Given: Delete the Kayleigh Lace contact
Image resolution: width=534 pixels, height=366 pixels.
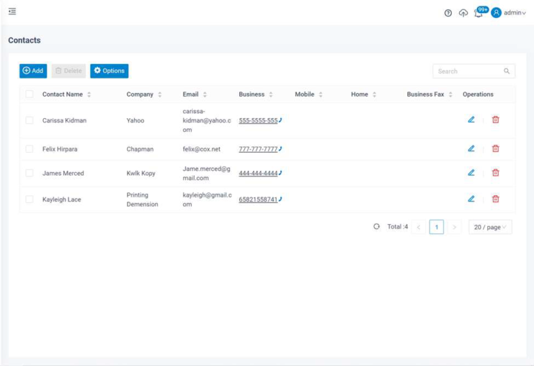Looking at the screenshot, I should (496, 199).
